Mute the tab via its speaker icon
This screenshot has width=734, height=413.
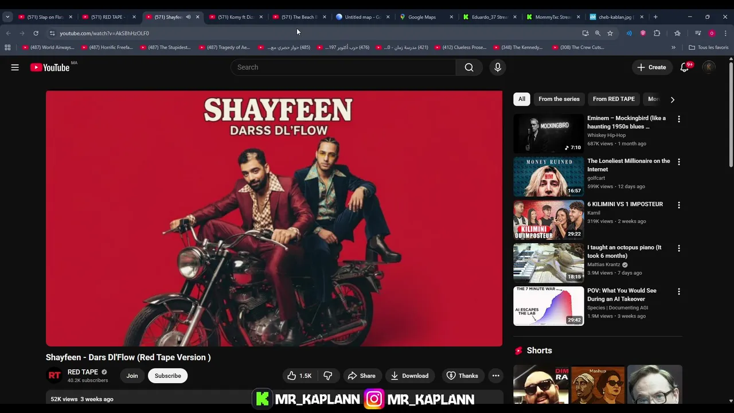188,17
